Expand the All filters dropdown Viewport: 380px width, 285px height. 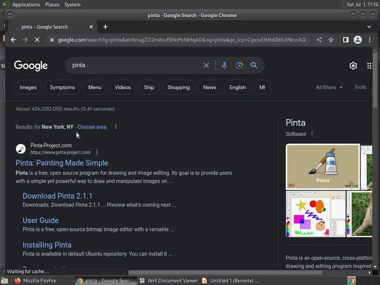[x=329, y=87]
